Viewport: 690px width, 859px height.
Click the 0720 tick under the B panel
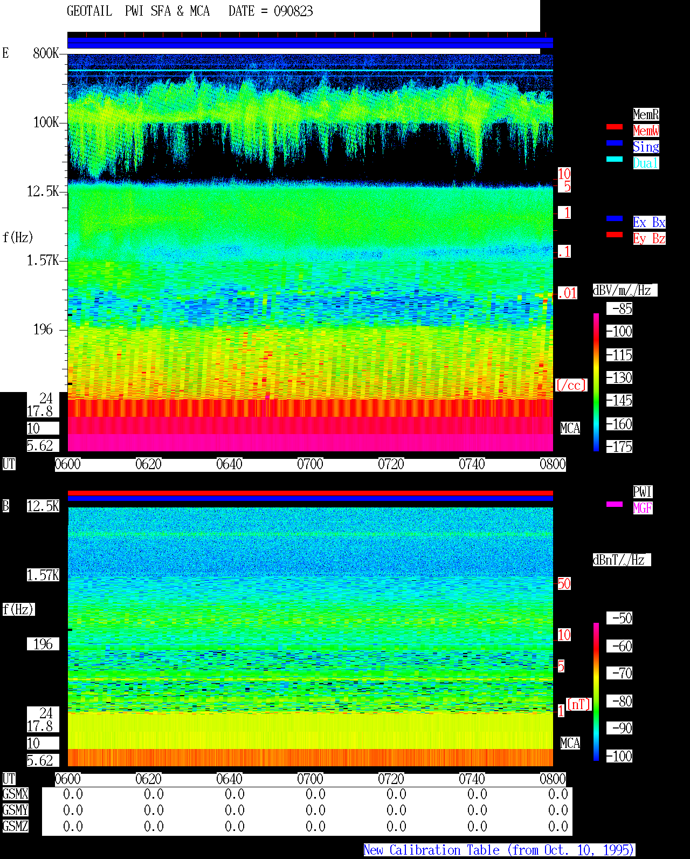tap(391, 779)
